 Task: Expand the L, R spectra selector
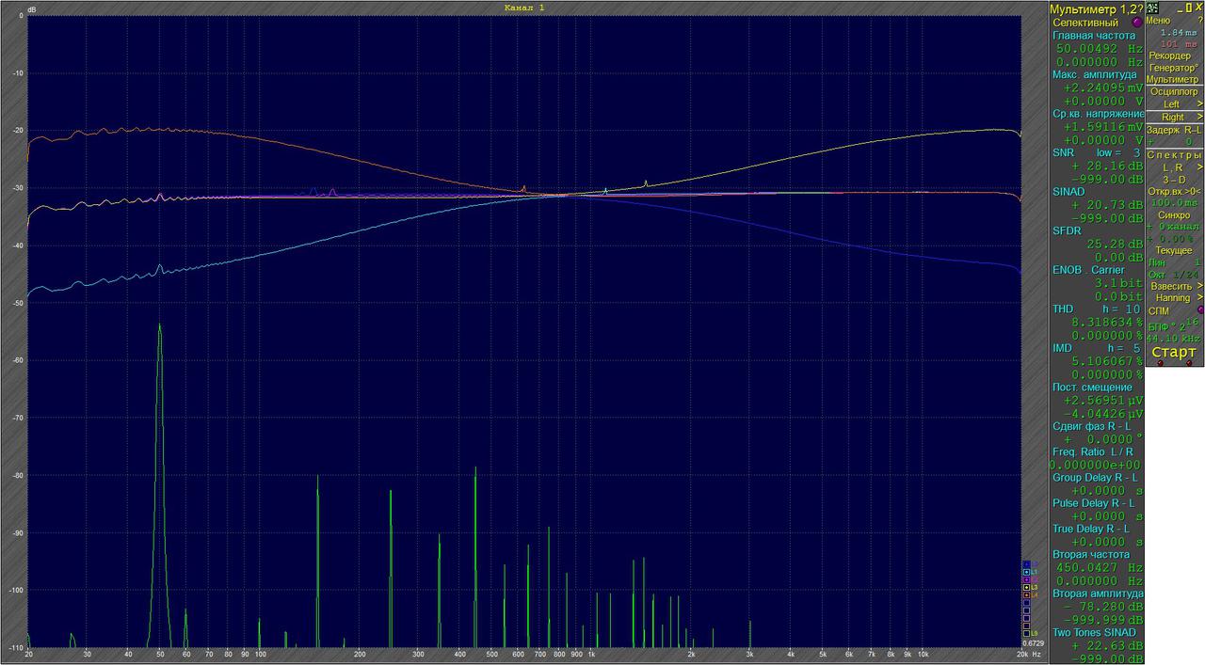(1199, 166)
